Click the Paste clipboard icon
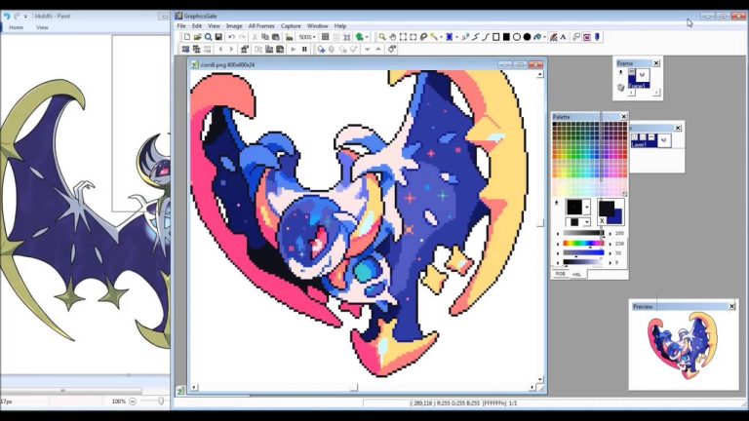The image size is (749, 421). 276,37
